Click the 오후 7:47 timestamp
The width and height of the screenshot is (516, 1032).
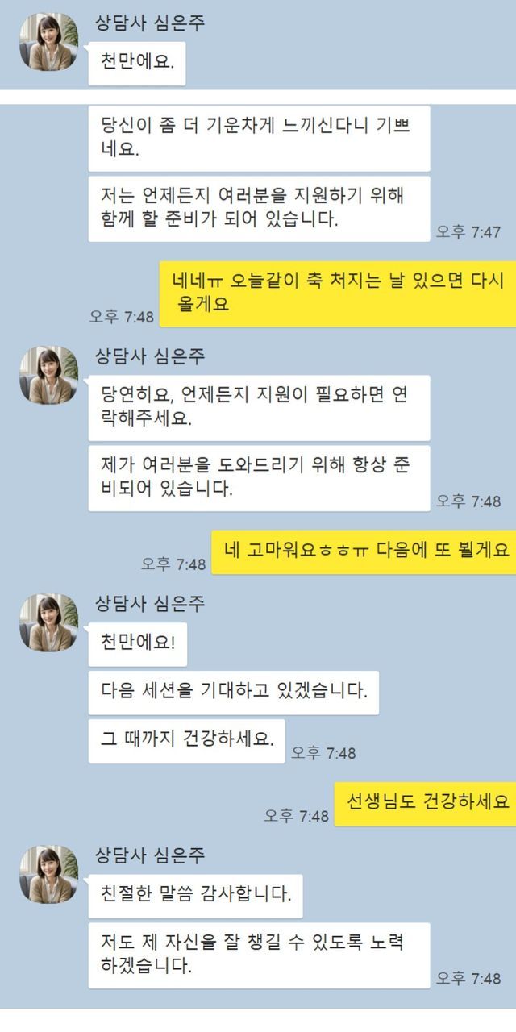tap(468, 231)
